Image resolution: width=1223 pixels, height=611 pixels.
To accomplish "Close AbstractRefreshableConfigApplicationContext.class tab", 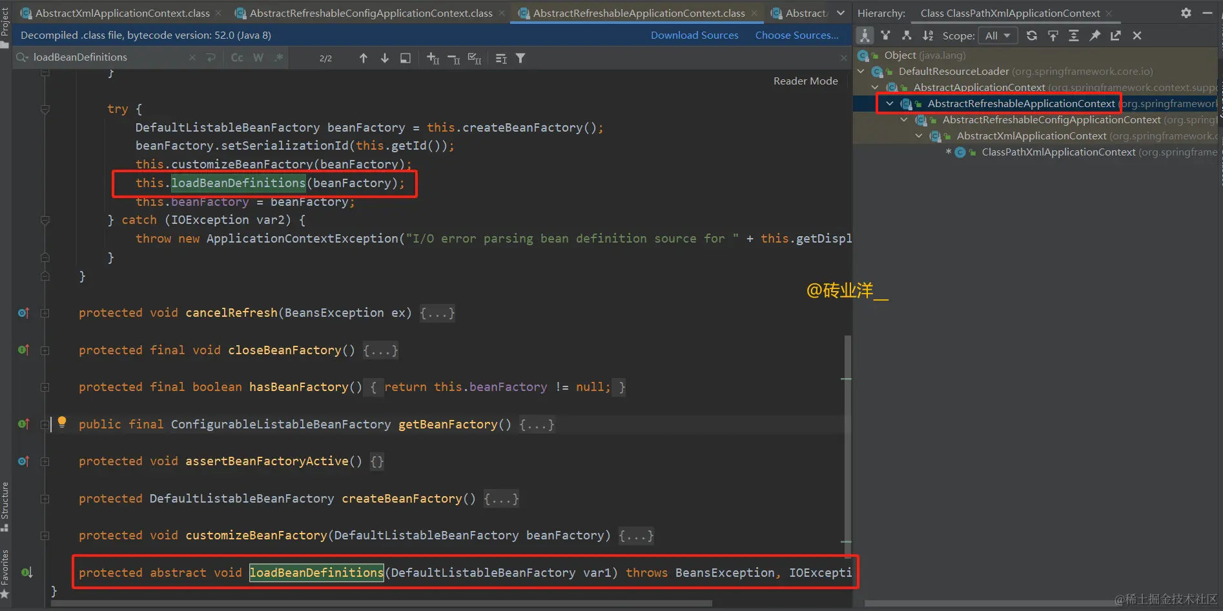I will pyautogui.click(x=502, y=13).
